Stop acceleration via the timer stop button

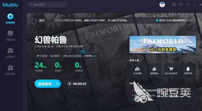(70, 84)
